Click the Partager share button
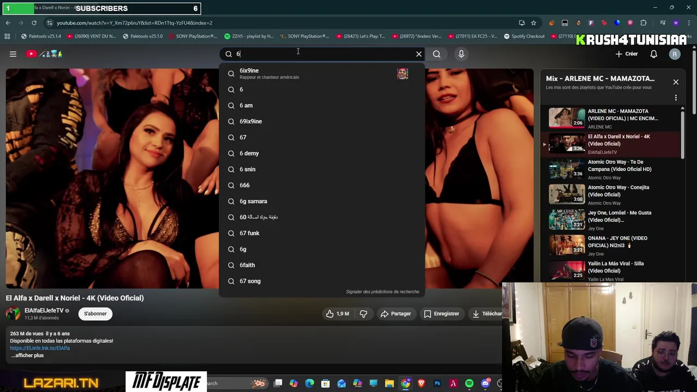The image size is (697, 392). (396, 314)
